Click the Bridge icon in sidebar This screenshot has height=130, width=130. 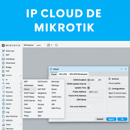click(3, 67)
